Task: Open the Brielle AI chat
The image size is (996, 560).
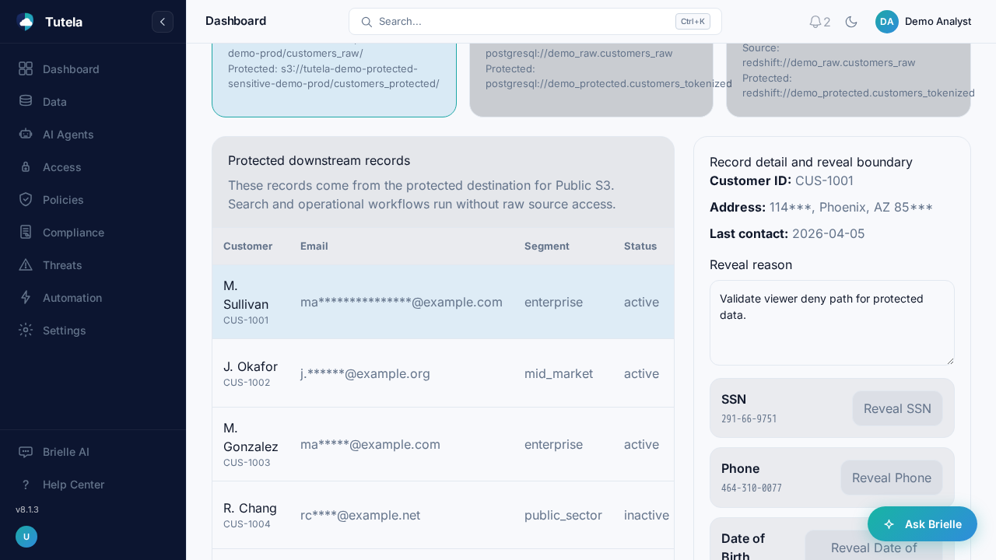Action: point(65,452)
